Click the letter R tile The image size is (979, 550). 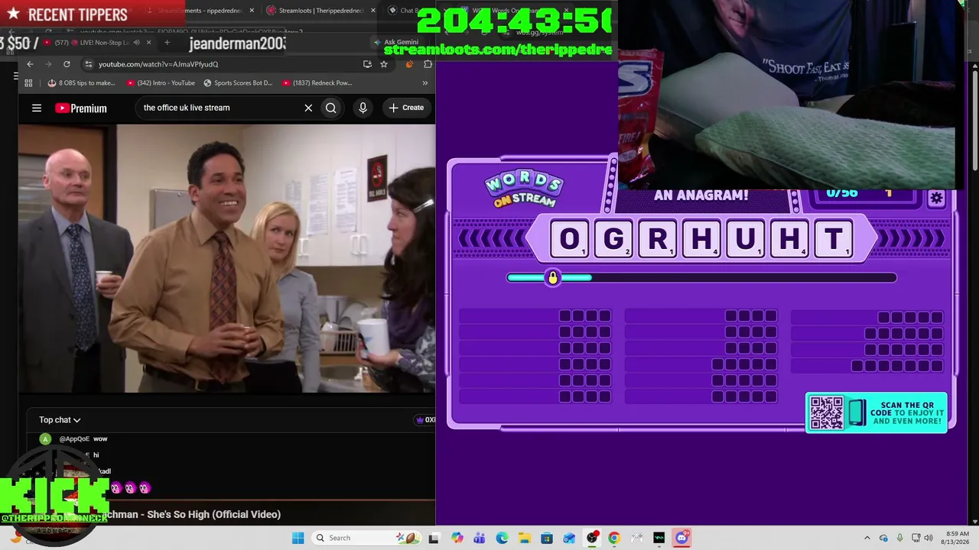(658, 239)
